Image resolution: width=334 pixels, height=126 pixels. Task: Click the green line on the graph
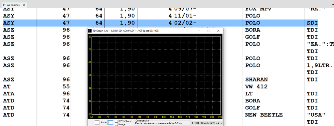tap(156, 39)
